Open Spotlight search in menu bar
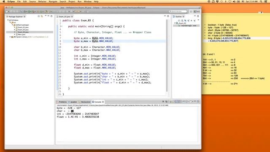The width and height of the screenshot is (270, 152). pos(261,2)
